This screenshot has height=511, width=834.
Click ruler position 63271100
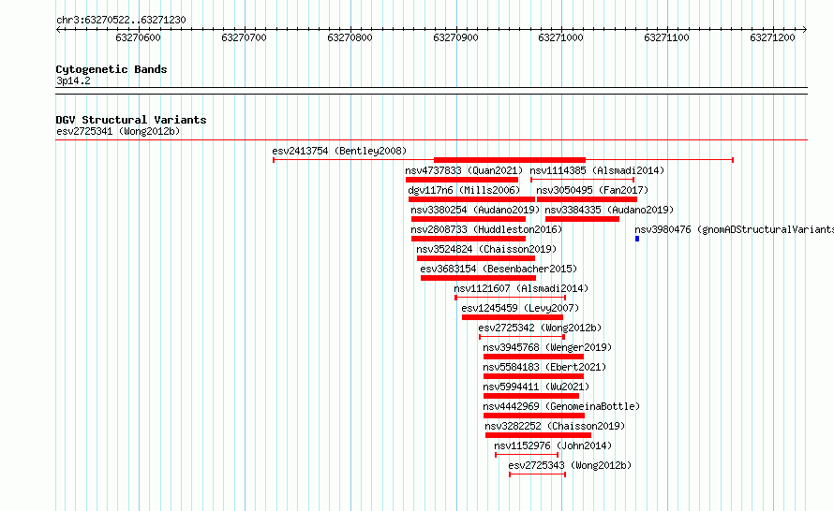pos(666,37)
